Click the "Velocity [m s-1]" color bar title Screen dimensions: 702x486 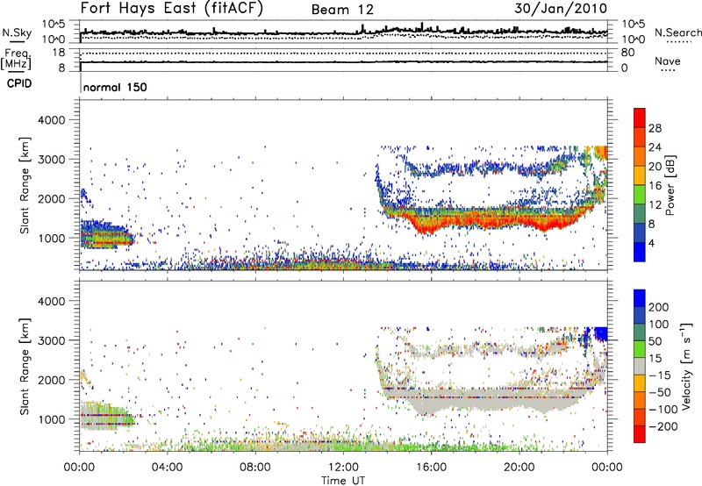(686, 366)
